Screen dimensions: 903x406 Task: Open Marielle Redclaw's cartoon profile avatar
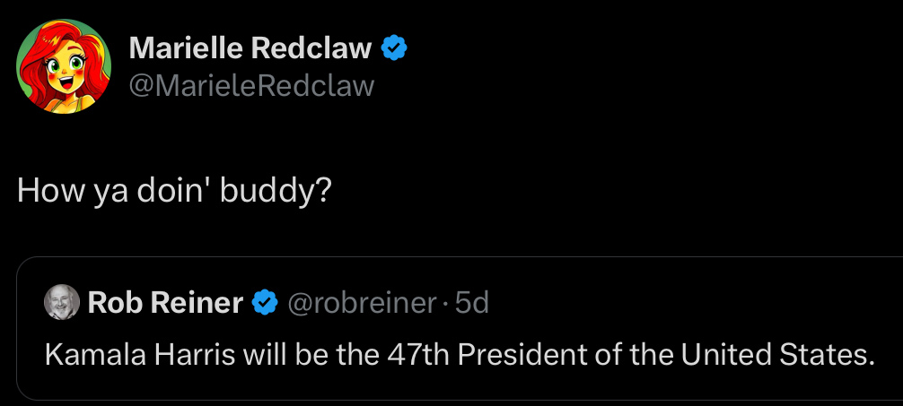[x=62, y=65]
